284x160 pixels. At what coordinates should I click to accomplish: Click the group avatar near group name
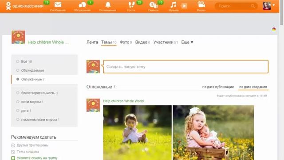(x=18, y=37)
